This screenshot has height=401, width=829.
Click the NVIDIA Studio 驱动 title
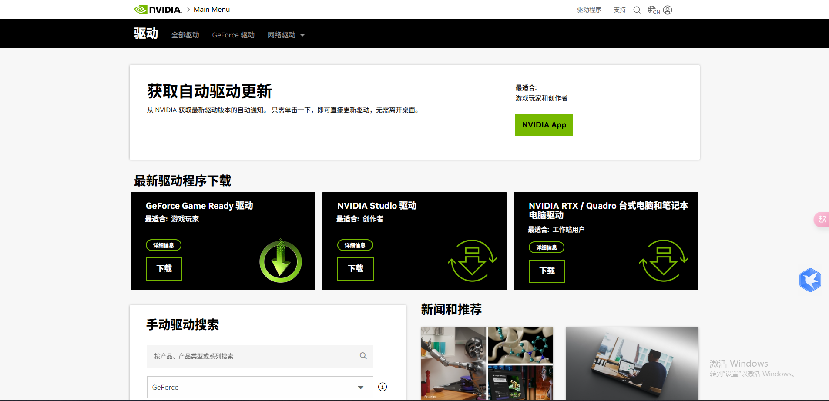[x=377, y=206]
